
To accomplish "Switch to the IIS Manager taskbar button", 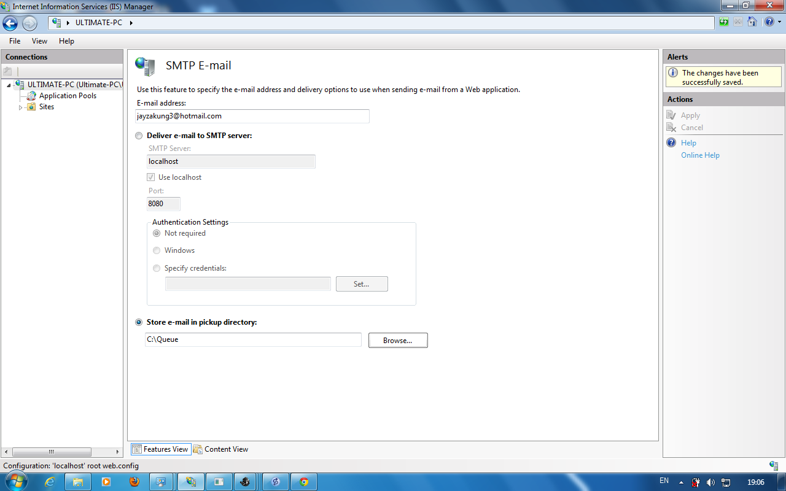I will [x=190, y=482].
